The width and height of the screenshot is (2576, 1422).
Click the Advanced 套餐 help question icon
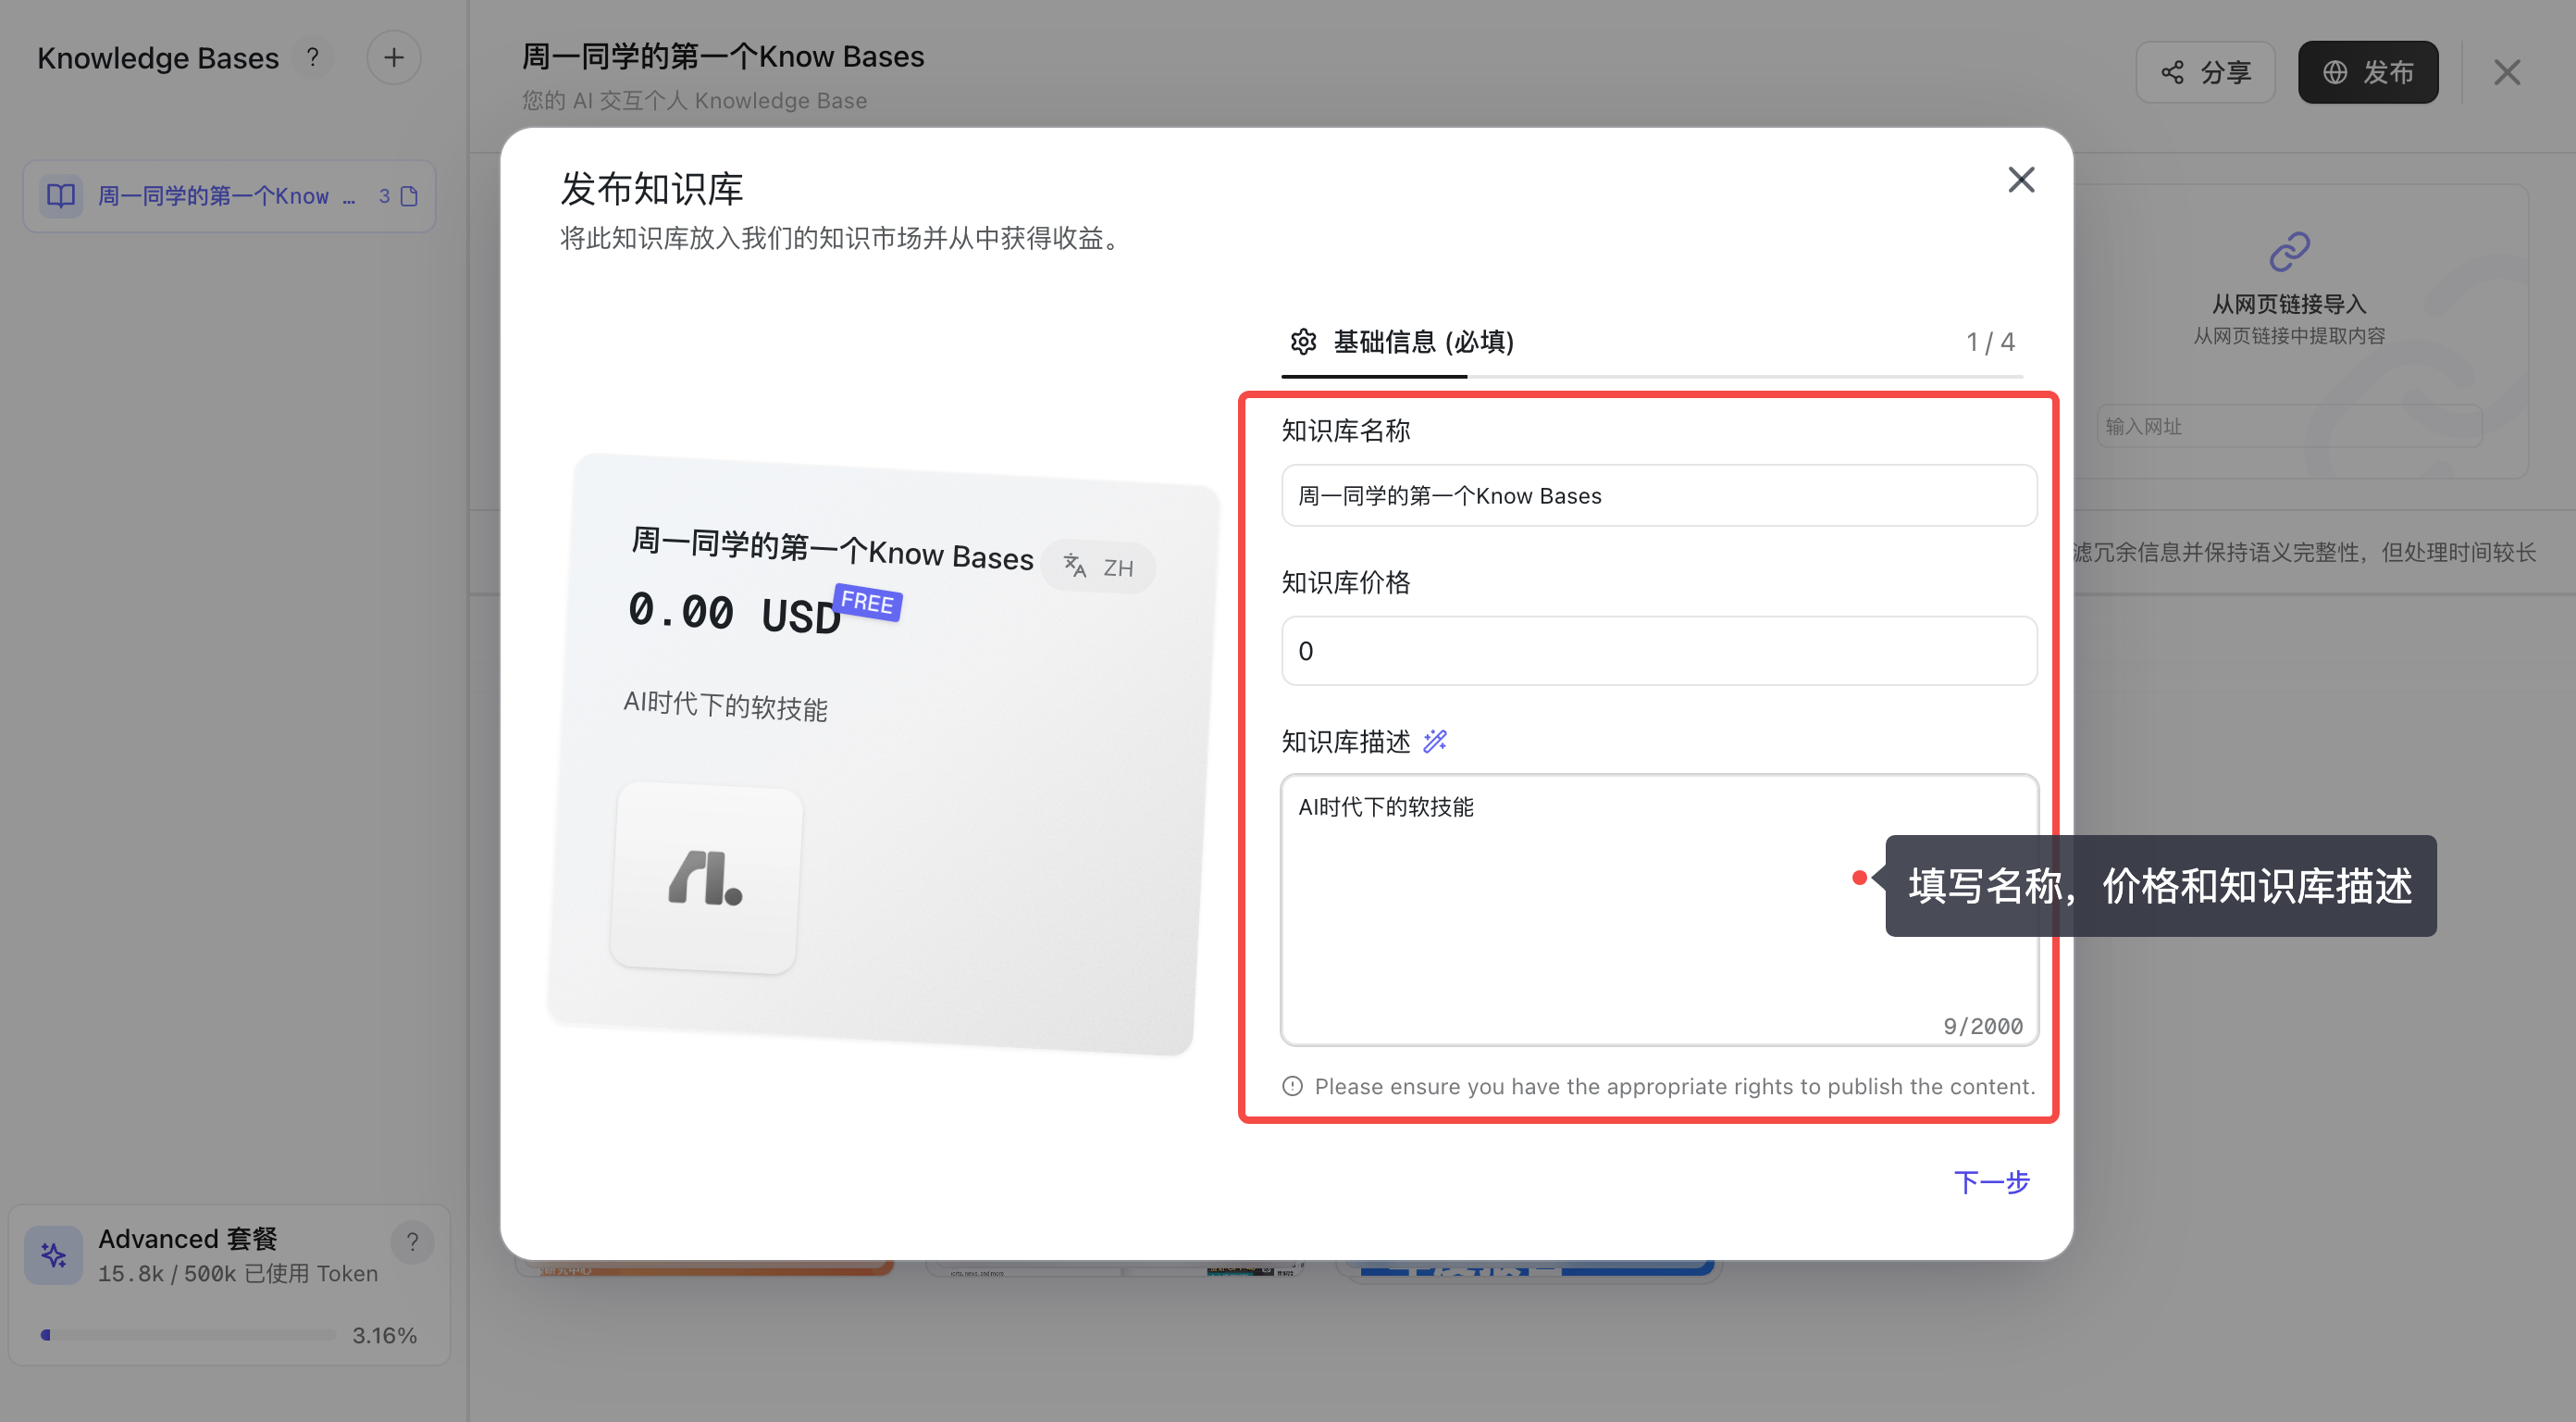(x=412, y=1241)
